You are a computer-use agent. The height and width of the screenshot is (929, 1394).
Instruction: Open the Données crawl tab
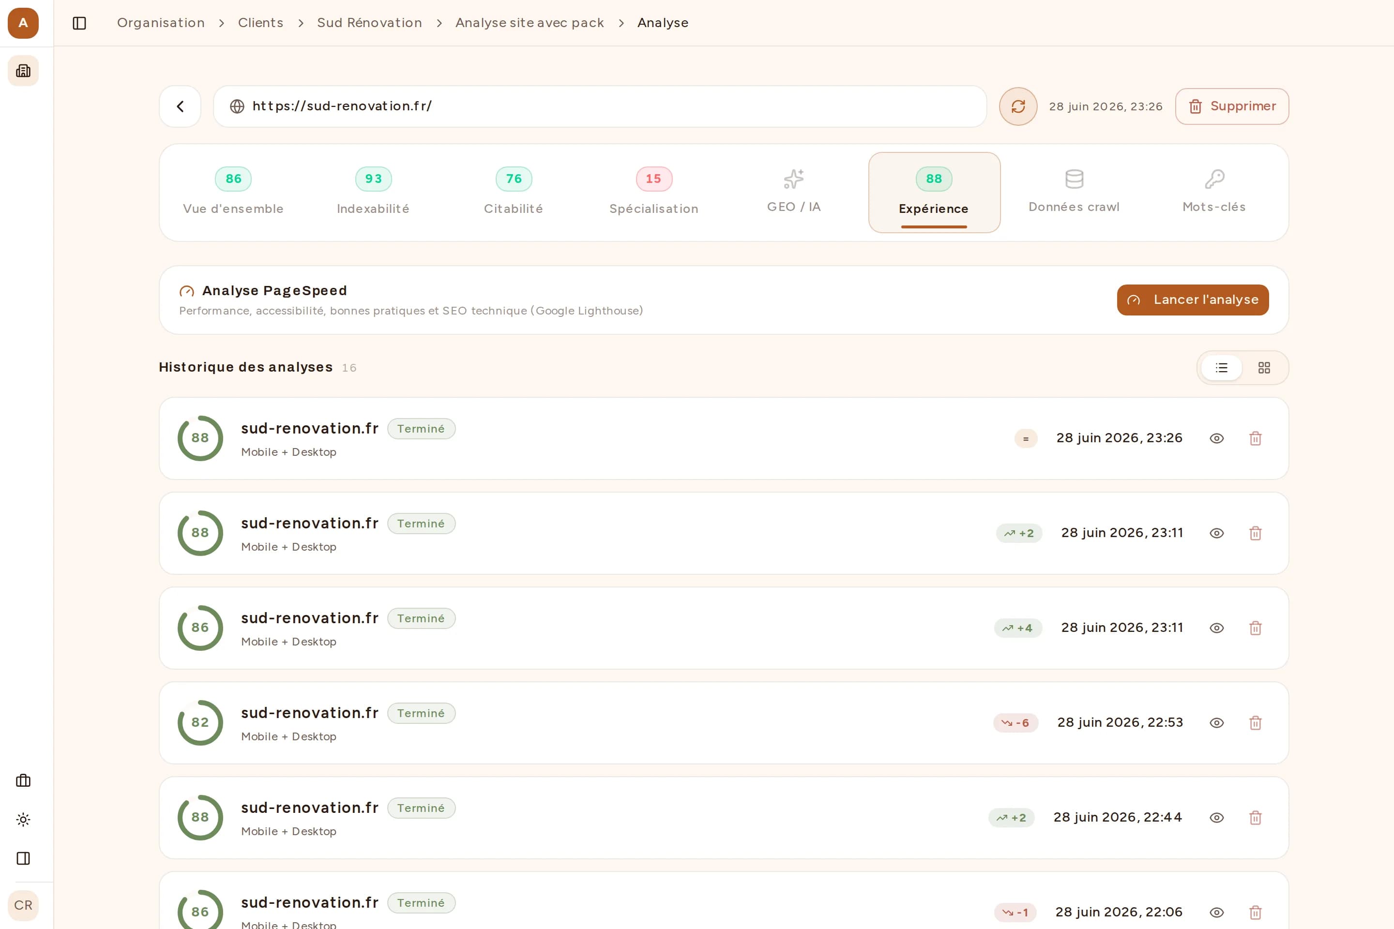(x=1074, y=192)
